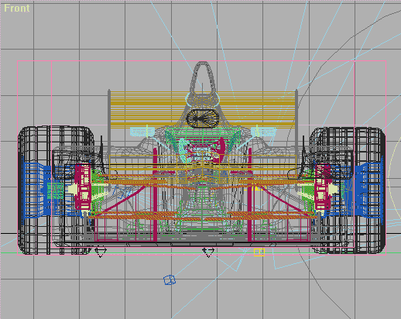Image resolution: width=401 pixels, height=319 pixels.
Task: Open the Front viewport label menu
Action: tap(17, 9)
